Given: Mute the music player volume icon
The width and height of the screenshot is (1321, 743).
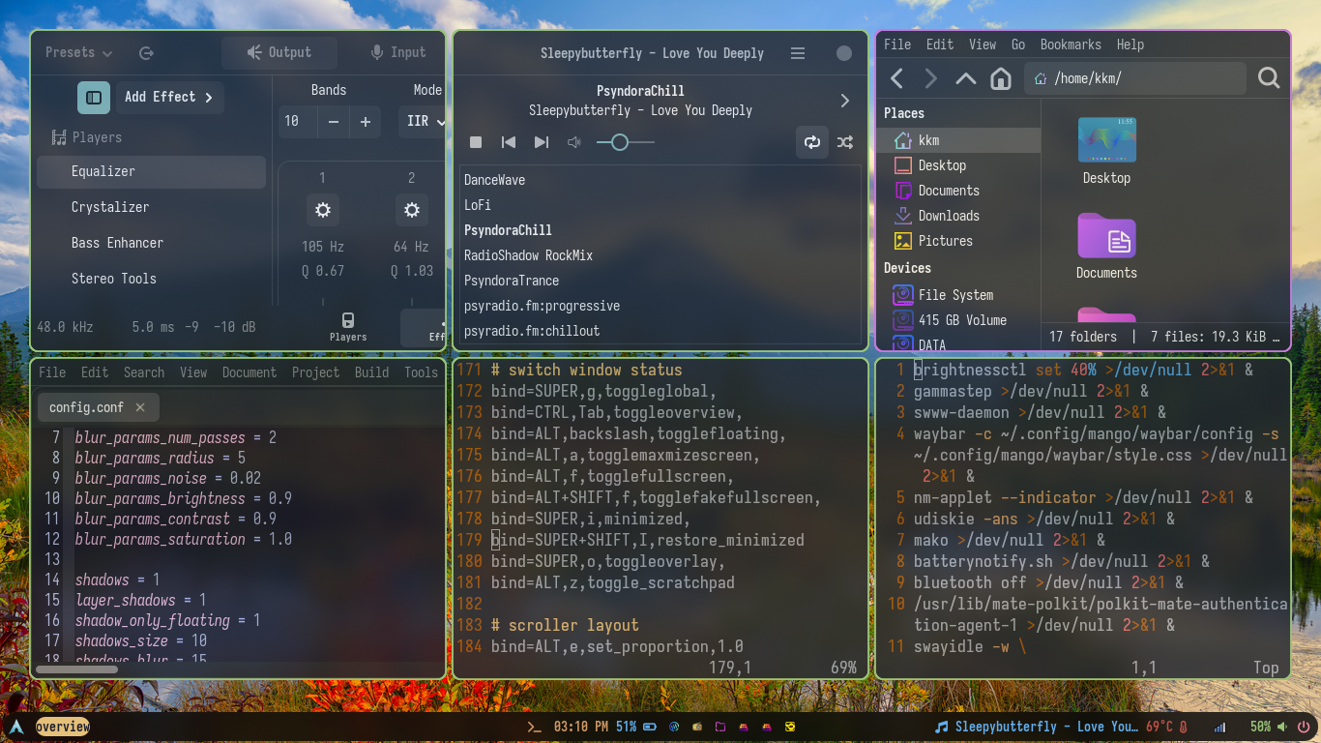Looking at the screenshot, I should click(x=574, y=142).
